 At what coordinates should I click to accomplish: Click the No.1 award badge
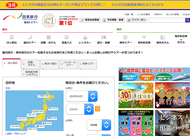(49, 21)
